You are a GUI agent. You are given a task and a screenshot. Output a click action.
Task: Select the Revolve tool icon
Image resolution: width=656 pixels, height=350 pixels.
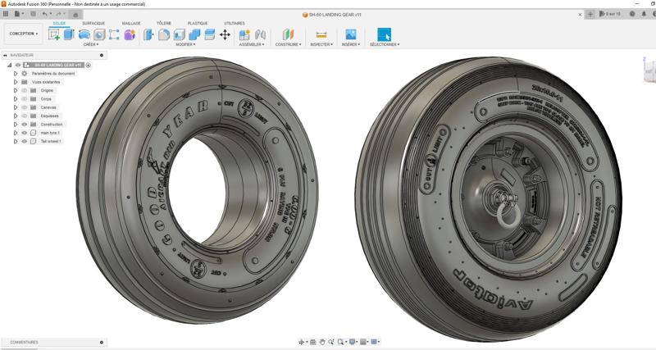point(84,34)
